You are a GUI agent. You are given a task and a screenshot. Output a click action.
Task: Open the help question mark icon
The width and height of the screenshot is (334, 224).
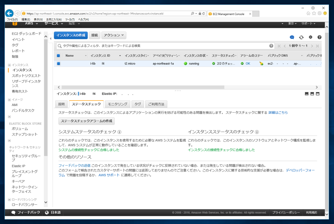click(319, 38)
